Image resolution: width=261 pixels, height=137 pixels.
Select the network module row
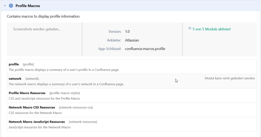pos(132,81)
